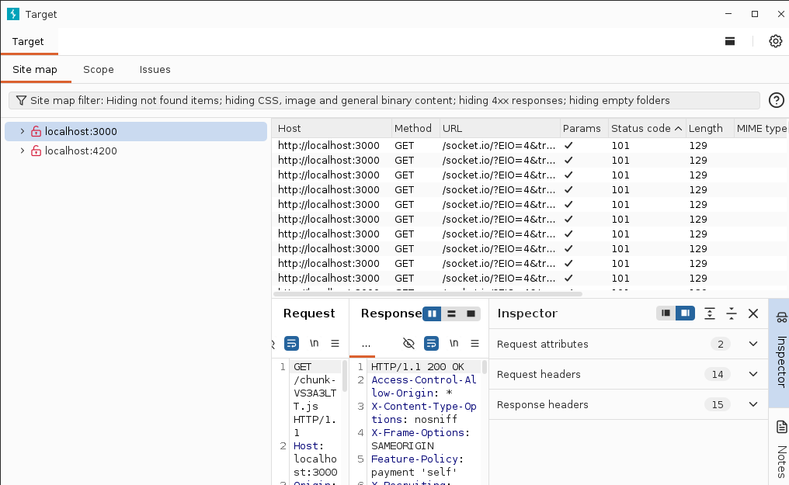Click the window layout icon near settings
This screenshot has height=485, width=789.
pos(730,41)
